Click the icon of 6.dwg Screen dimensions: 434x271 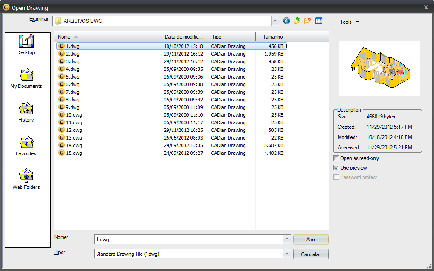(x=62, y=84)
